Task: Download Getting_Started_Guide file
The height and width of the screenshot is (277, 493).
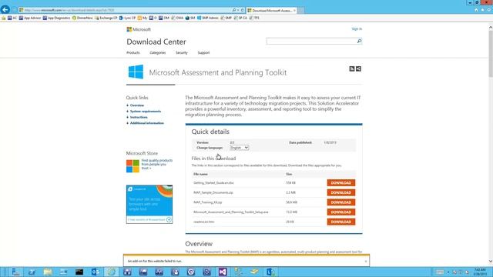Action: coord(341,183)
